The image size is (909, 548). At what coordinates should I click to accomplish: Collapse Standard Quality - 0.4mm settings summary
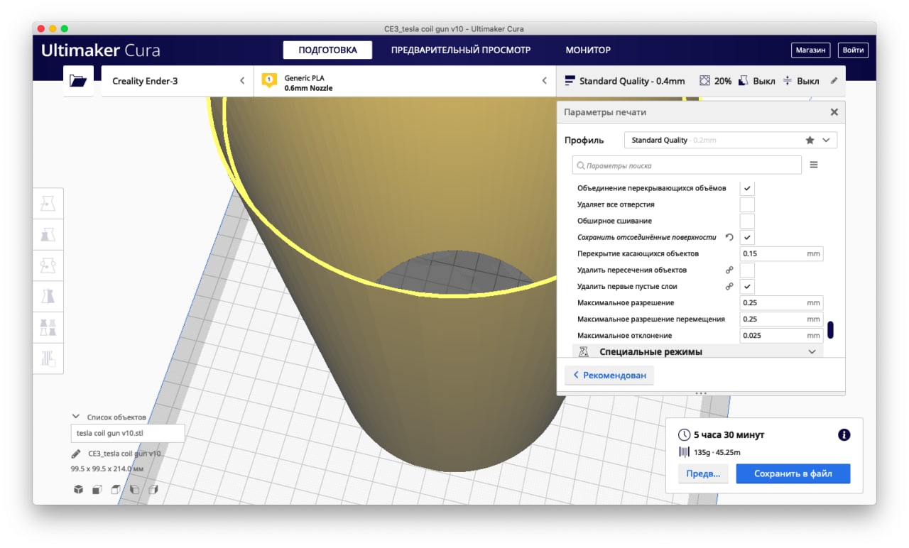pos(701,81)
